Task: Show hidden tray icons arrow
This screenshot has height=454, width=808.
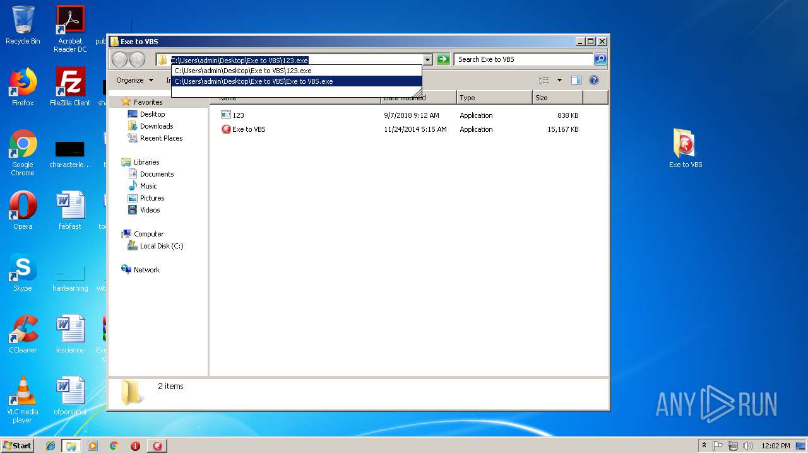Action: click(704, 446)
